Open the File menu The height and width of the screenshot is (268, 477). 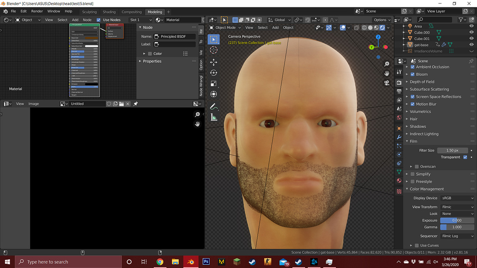(x=14, y=11)
